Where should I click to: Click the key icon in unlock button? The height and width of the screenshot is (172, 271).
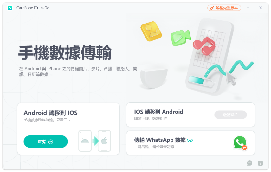pos(212,8)
